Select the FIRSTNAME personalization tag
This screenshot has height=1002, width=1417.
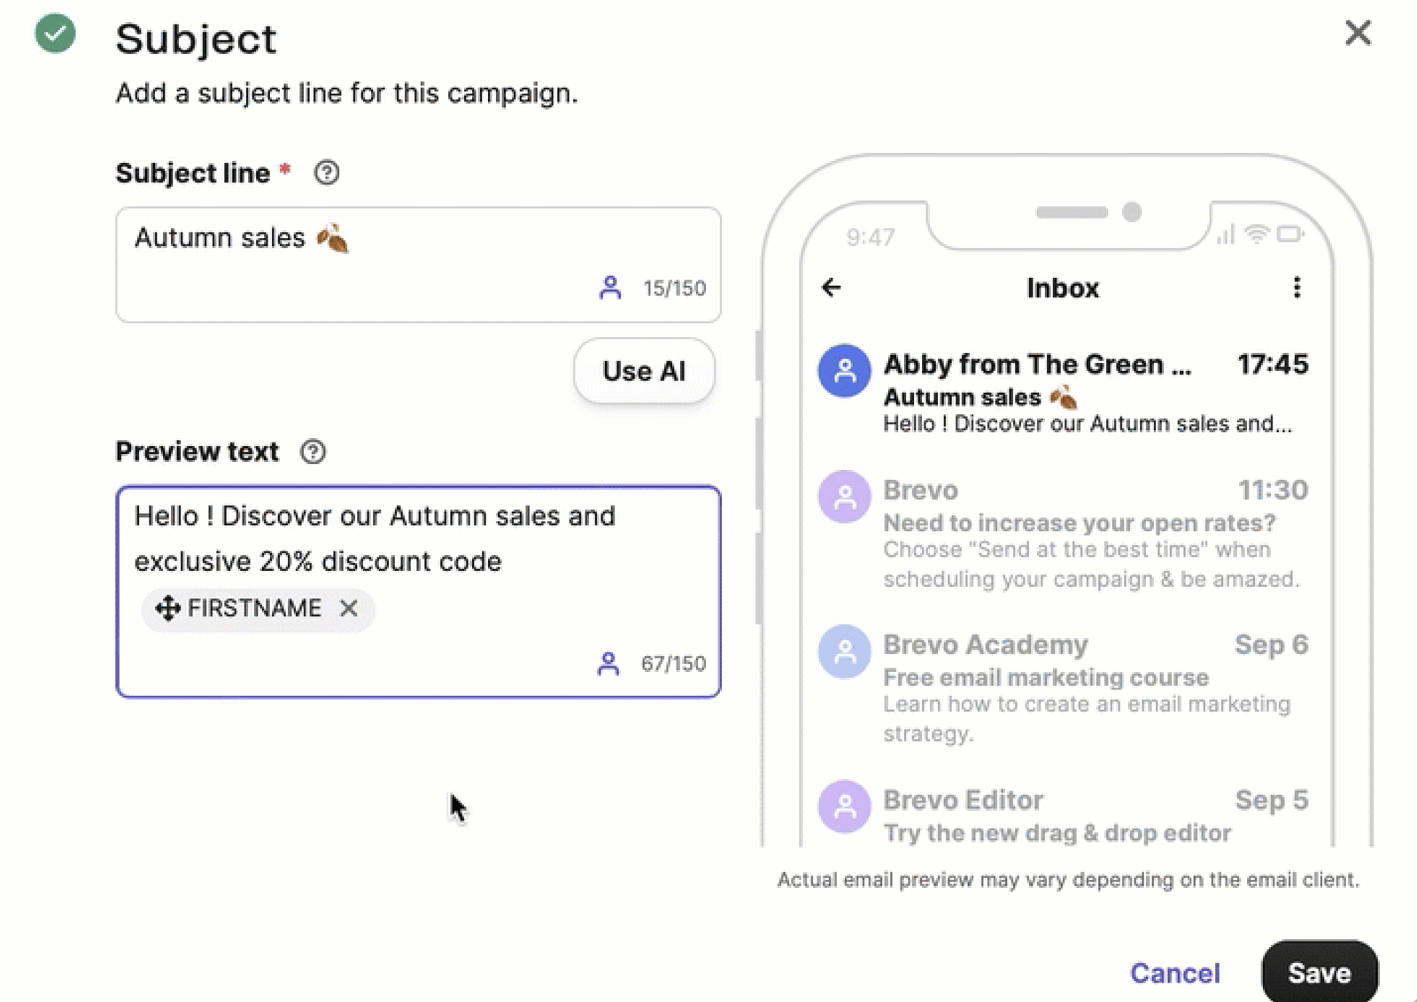254,608
